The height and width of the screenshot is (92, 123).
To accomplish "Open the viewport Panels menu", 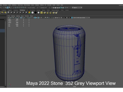I will pos(32,16).
